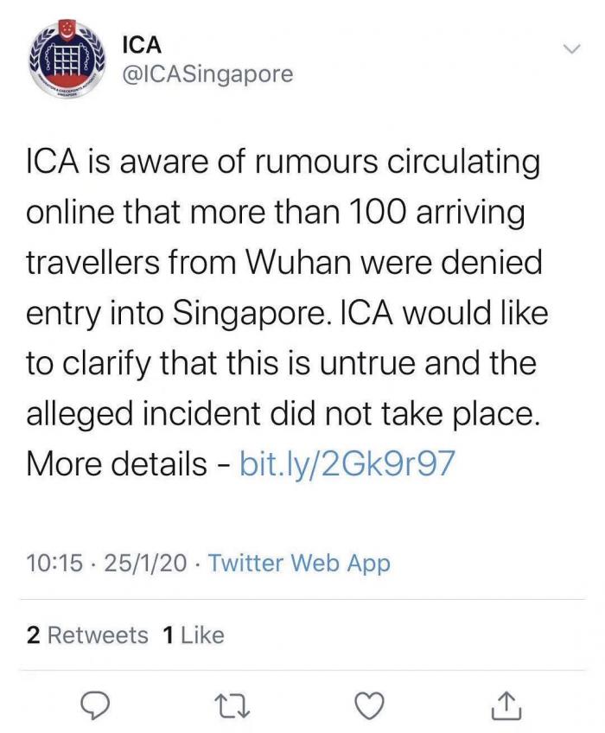605x733 pixels.
Task: Click the "More details" text
Action: pyautogui.click(x=116, y=464)
